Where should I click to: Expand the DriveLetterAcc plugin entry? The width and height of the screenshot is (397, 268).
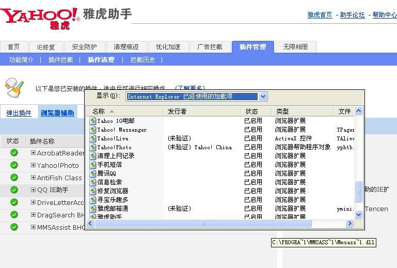(x=33, y=202)
